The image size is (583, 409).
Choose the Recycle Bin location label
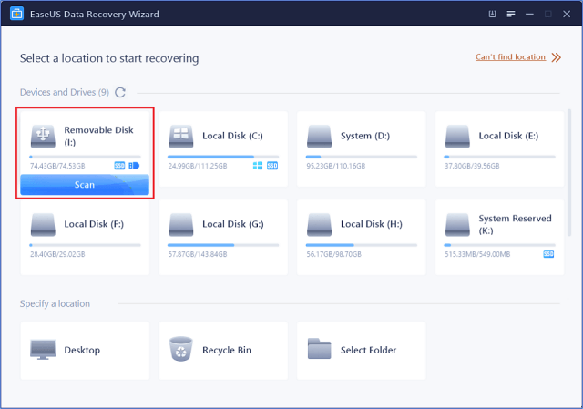pos(227,350)
